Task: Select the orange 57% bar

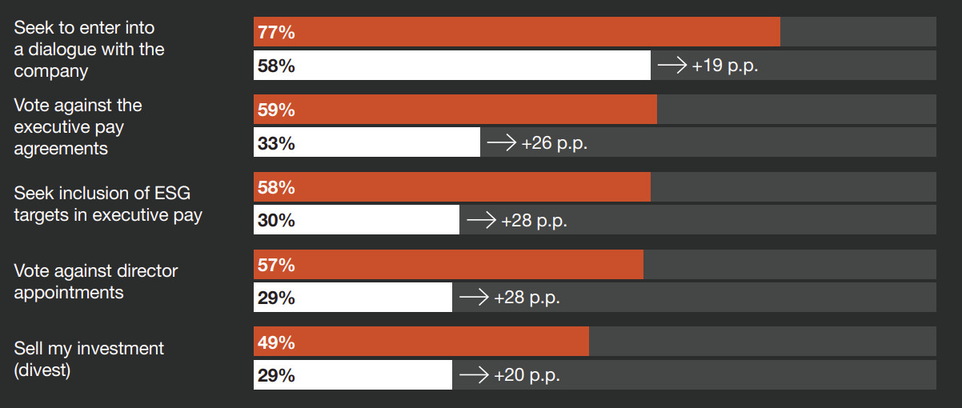Action: (448, 264)
